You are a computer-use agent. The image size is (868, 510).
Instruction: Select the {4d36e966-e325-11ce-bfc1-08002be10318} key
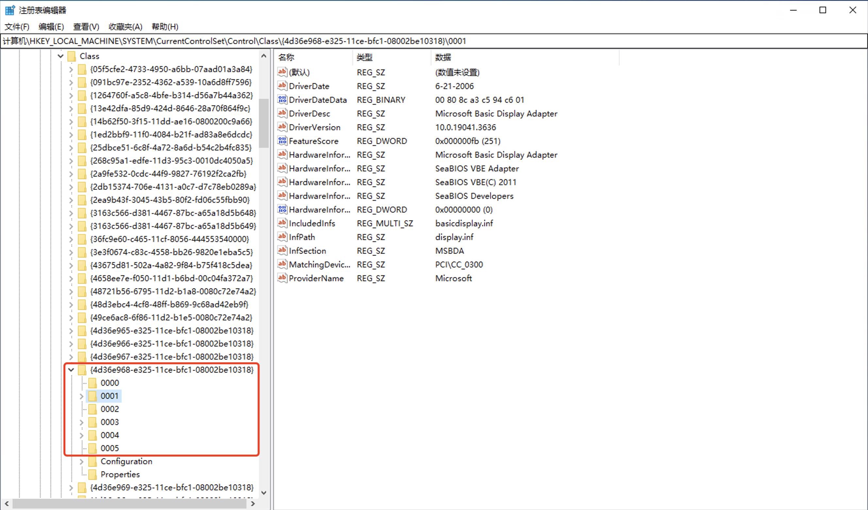pos(172,344)
